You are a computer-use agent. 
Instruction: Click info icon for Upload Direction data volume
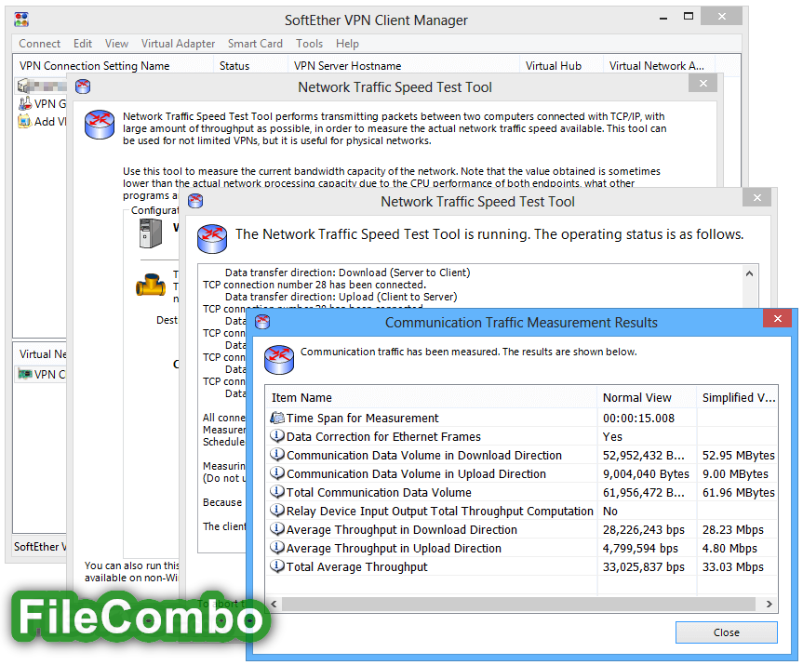point(277,473)
